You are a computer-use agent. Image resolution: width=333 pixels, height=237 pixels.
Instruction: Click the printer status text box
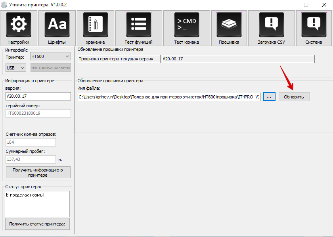click(37, 204)
